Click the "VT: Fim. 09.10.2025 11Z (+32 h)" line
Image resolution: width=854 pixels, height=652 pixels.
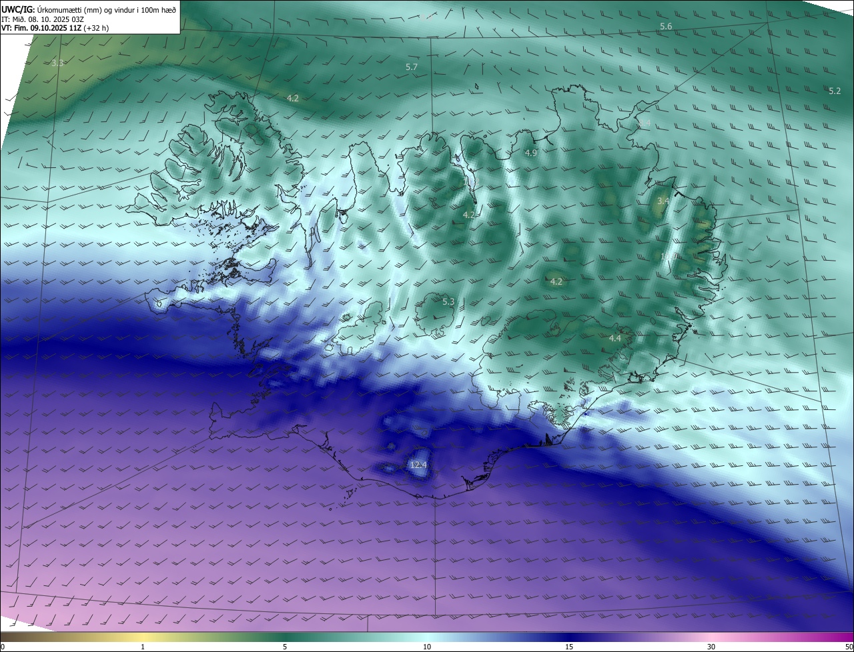coord(55,29)
